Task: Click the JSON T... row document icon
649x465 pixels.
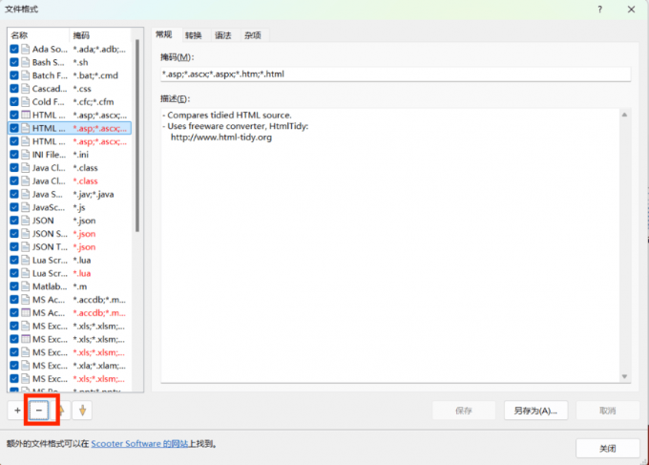Action: 25,247
